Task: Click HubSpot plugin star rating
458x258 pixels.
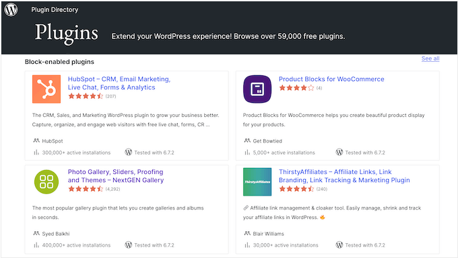Action: [x=86, y=96]
